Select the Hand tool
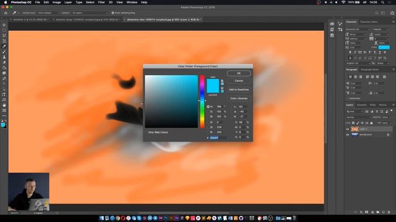Viewport: 396px width, 222px height. point(4,105)
